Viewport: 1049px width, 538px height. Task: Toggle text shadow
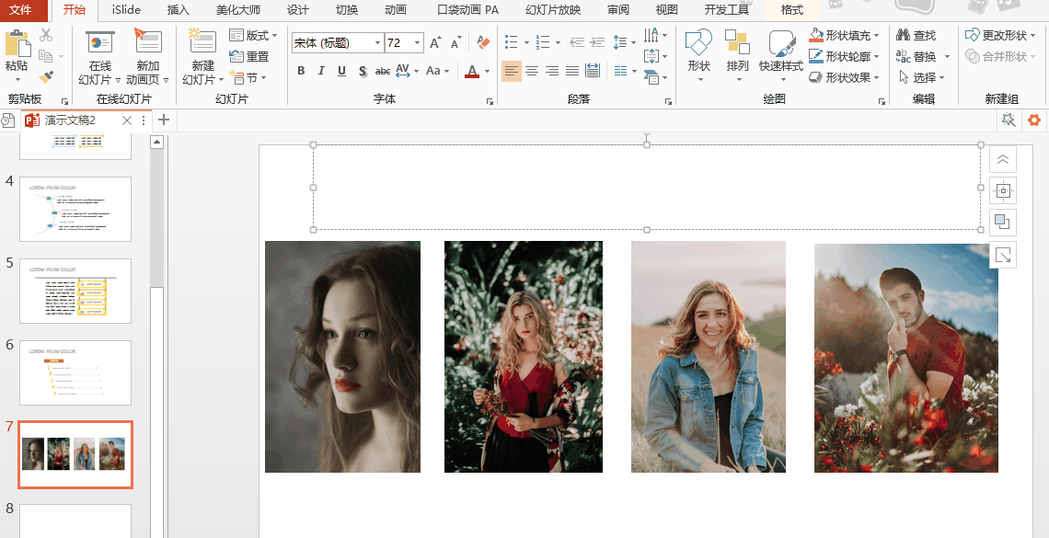point(362,71)
